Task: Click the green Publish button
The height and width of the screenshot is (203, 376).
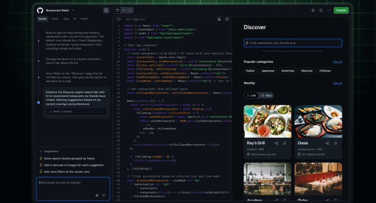Action: tap(341, 10)
